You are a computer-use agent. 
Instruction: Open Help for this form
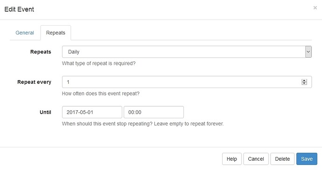pos(231,159)
